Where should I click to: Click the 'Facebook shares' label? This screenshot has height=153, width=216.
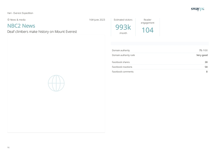click(x=121, y=62)
